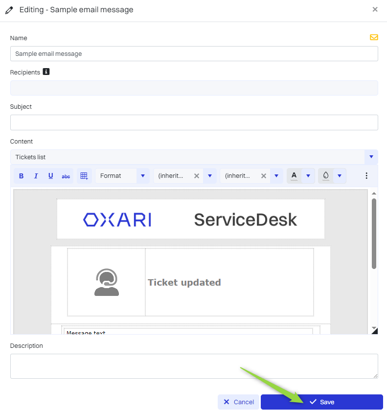Screen dimensions: 387x414
Task: Click the Save button
Action: (321, 402)
